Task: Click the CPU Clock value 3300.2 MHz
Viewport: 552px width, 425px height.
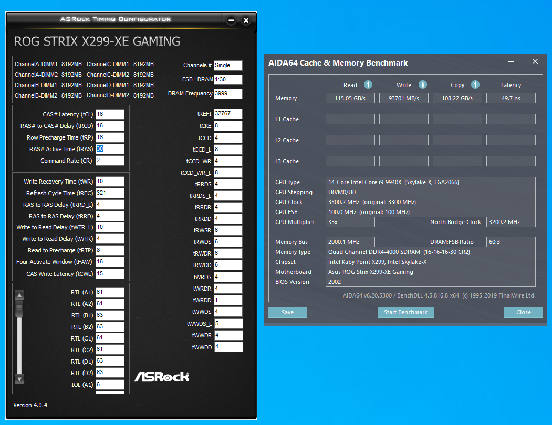Action: point(431,202)
